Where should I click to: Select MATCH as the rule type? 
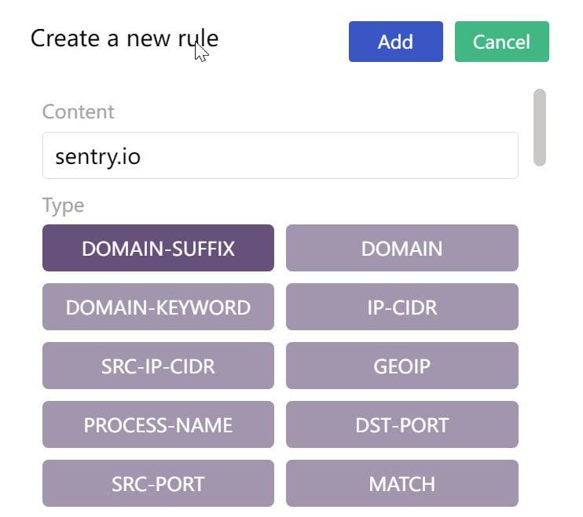coord(401,483)
